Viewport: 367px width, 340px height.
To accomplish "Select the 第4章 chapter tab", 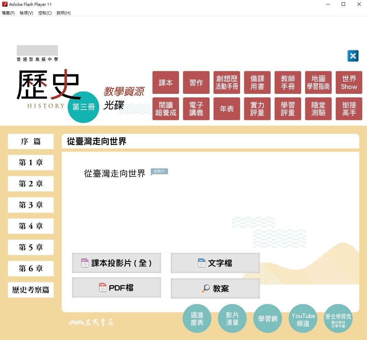I will click(x=31, y=226).
